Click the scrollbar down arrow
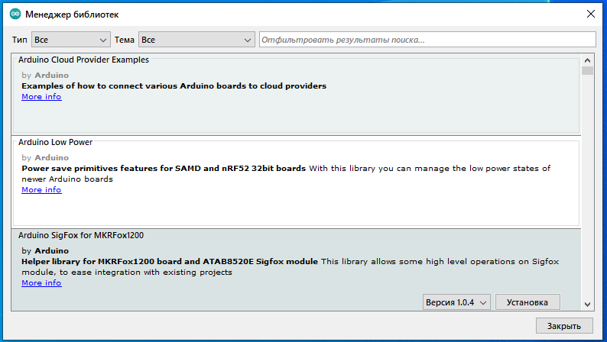Image resolution: width=607 pixels, height=342 pixels. 587,303
